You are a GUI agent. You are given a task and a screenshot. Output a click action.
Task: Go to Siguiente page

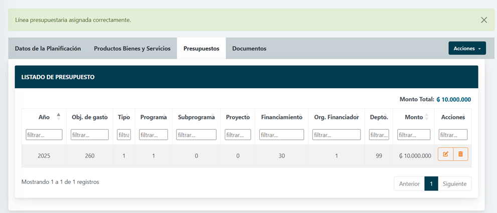click(454, 184)
